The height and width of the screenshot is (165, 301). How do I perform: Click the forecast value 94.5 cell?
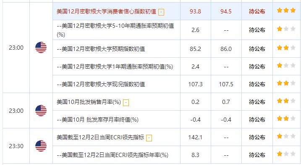coord(226,11)
